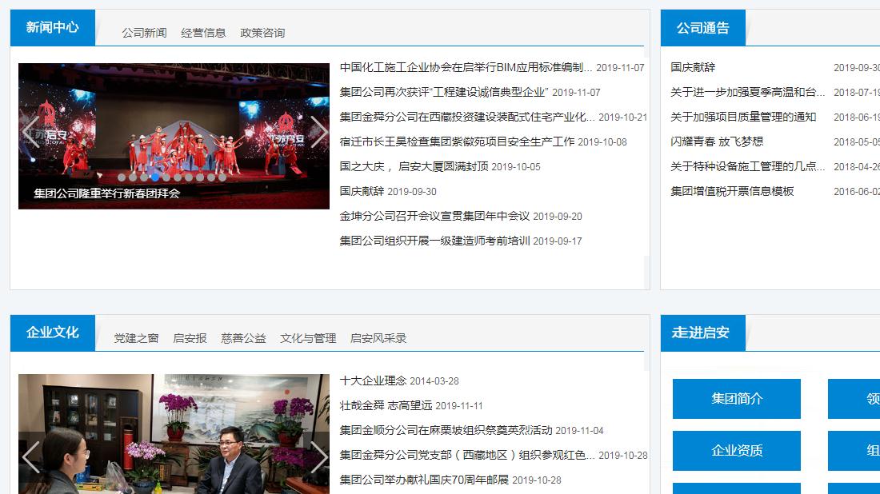Jump to first dot of news slideshow pagination

pyautogui.click(x=122, y=177)
